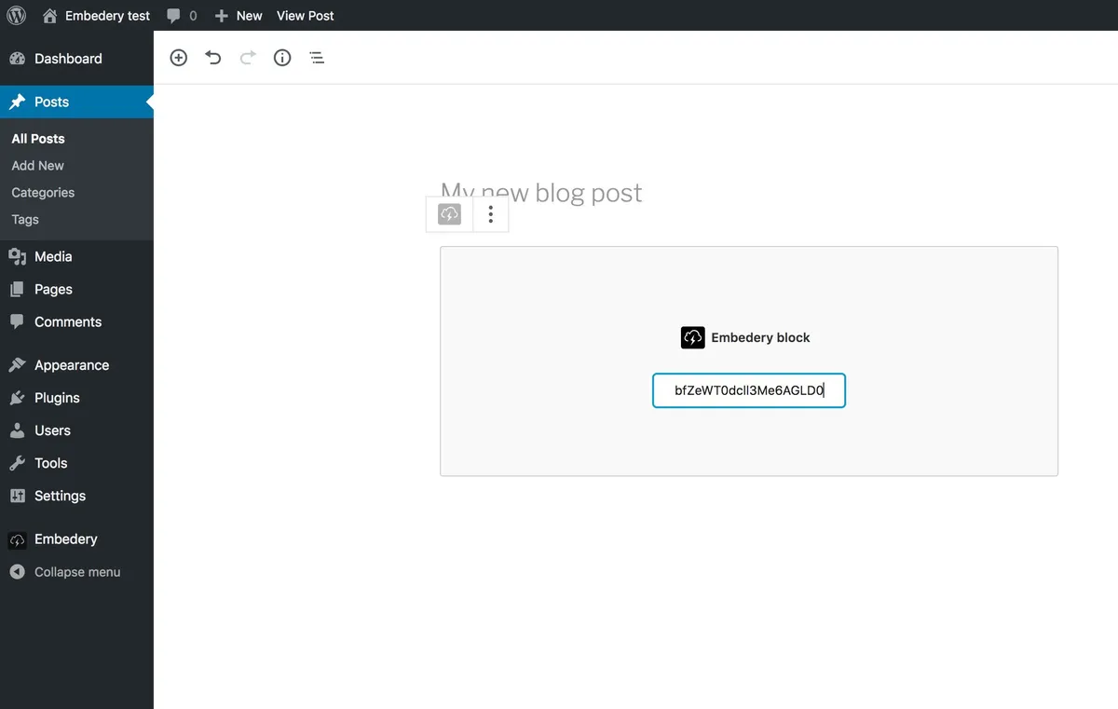Image resolution: width=1118 pixels, height=709 pixels.
Task: Go to All Posts submenu
Action: [x=38, y=138]
